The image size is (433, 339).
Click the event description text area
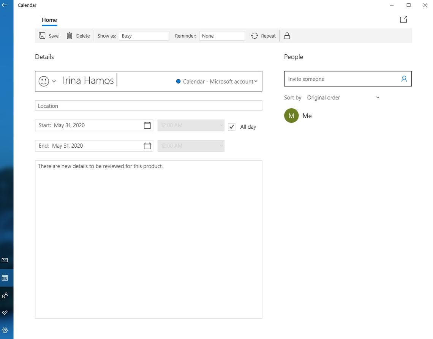149,239
